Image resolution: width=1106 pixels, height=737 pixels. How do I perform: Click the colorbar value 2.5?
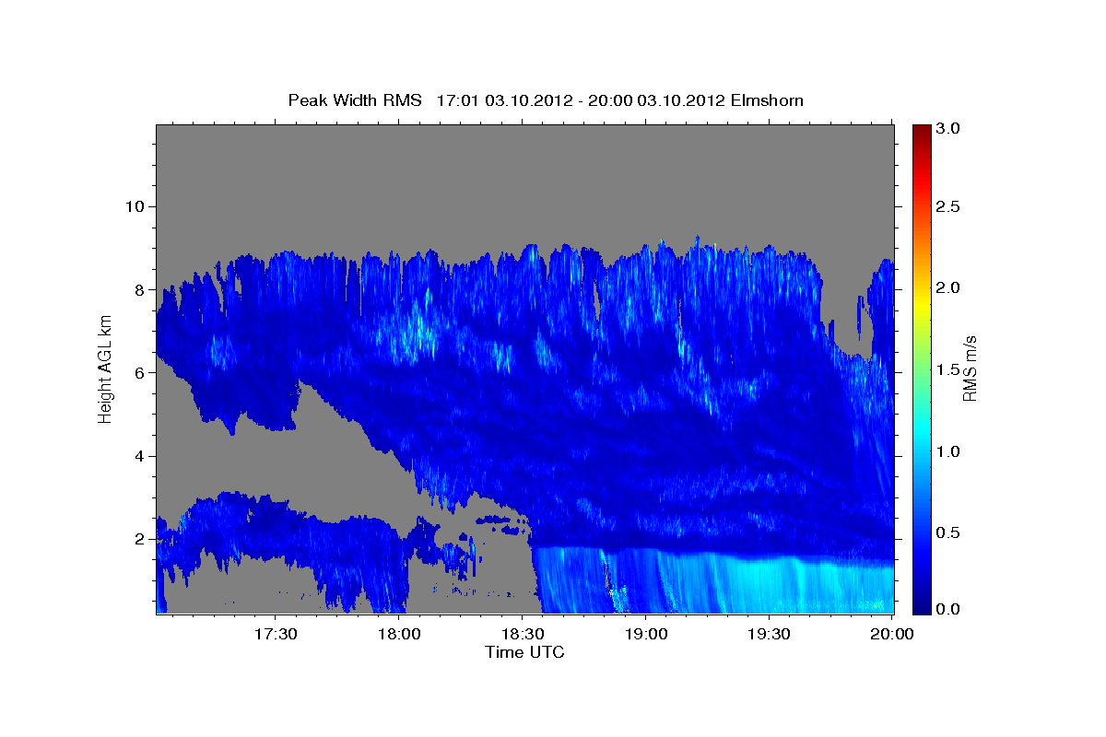[948, 207]
